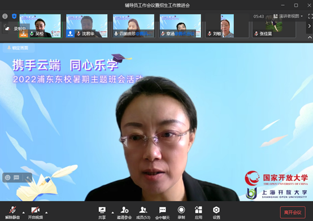The width and height of the screenshot is (313, 221).
Task: Click the Record (录制) icon
Action: 181,213
